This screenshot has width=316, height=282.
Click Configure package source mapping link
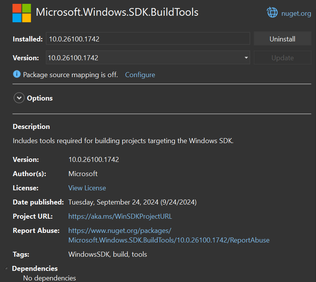point(140,75)
